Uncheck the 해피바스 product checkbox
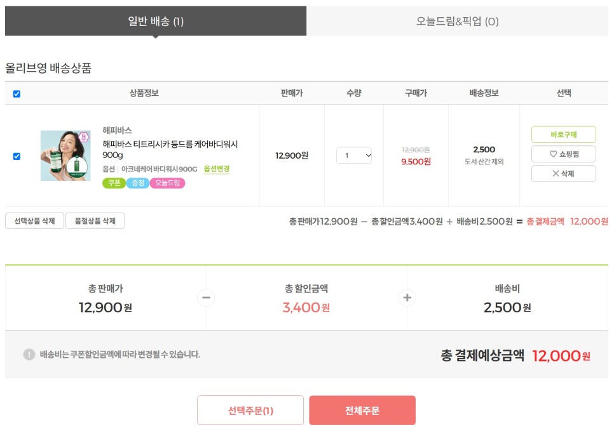 (17, 156)
